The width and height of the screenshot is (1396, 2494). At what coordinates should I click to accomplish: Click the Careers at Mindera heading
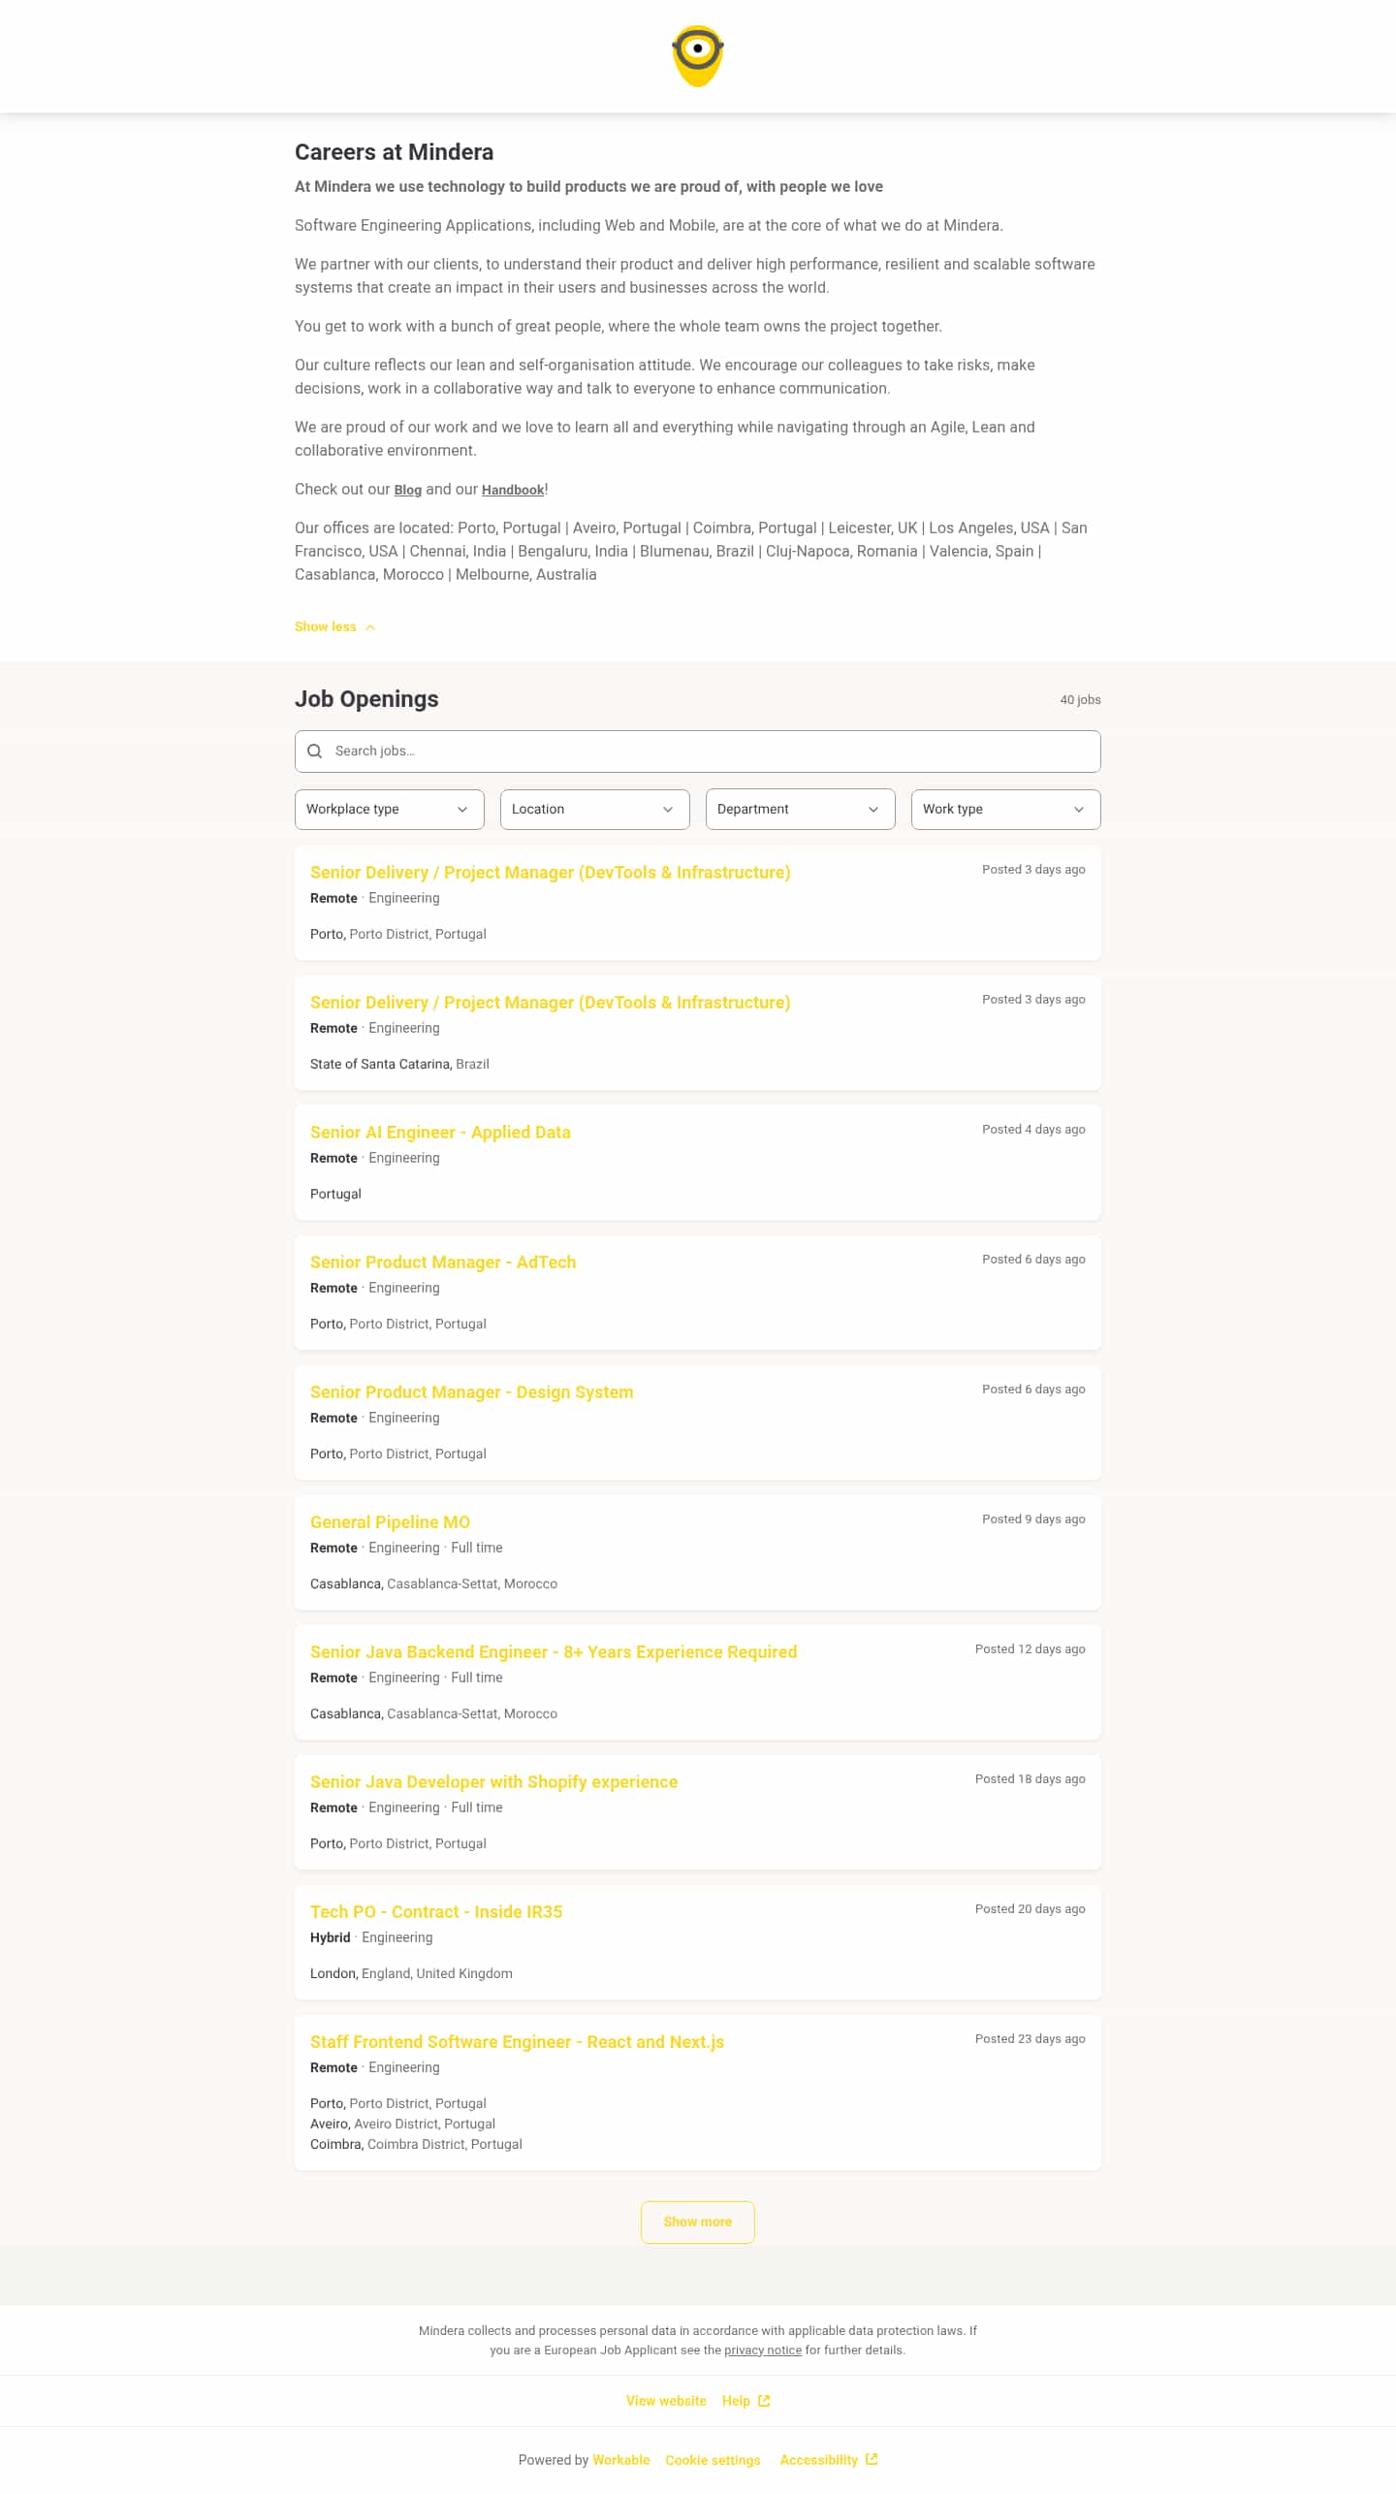coord(395,152)
